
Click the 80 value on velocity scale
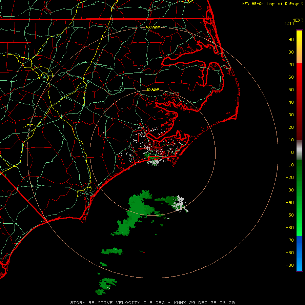(291, 52)
